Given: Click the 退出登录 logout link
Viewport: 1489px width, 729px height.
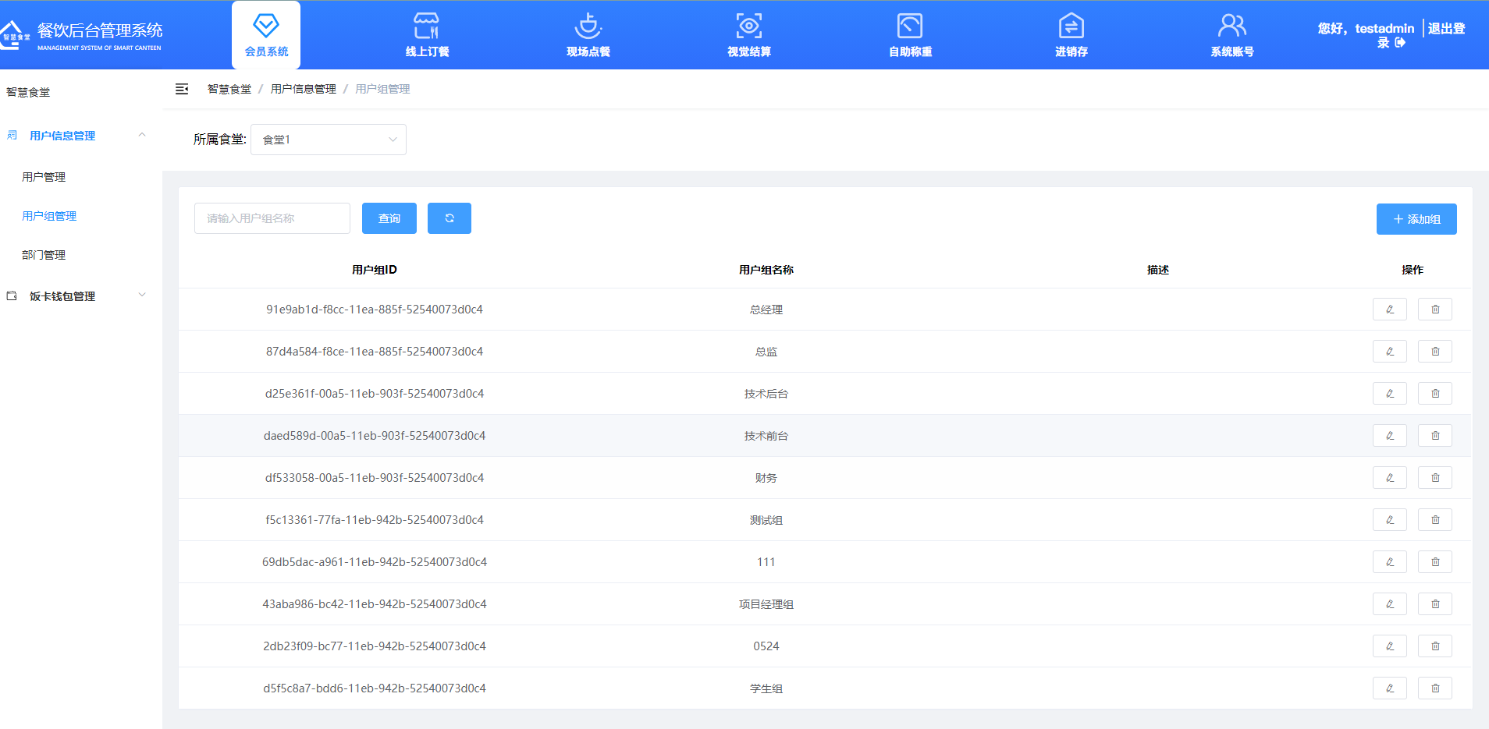Looking at the screenshot, I should pyautogui.click(x=1448, y=34).
